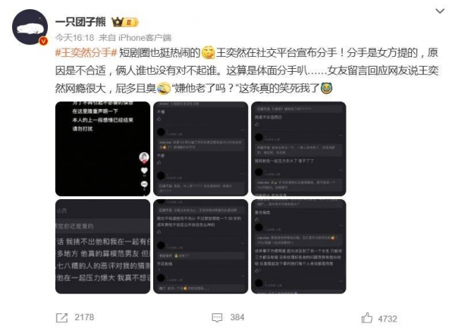
Task: Open the top right comment screenshot
Action: pyautogui.click(x=299, y=149)
